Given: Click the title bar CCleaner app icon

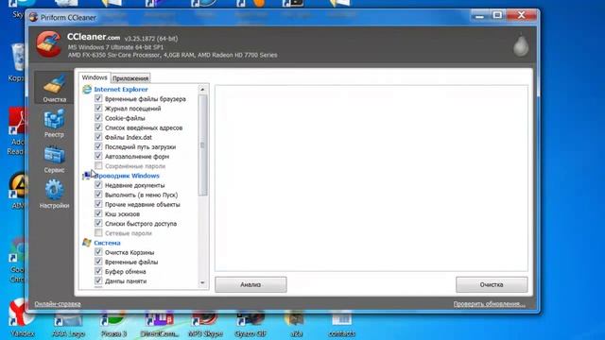Looking at the screenshot, I should [x=34, y=17].
